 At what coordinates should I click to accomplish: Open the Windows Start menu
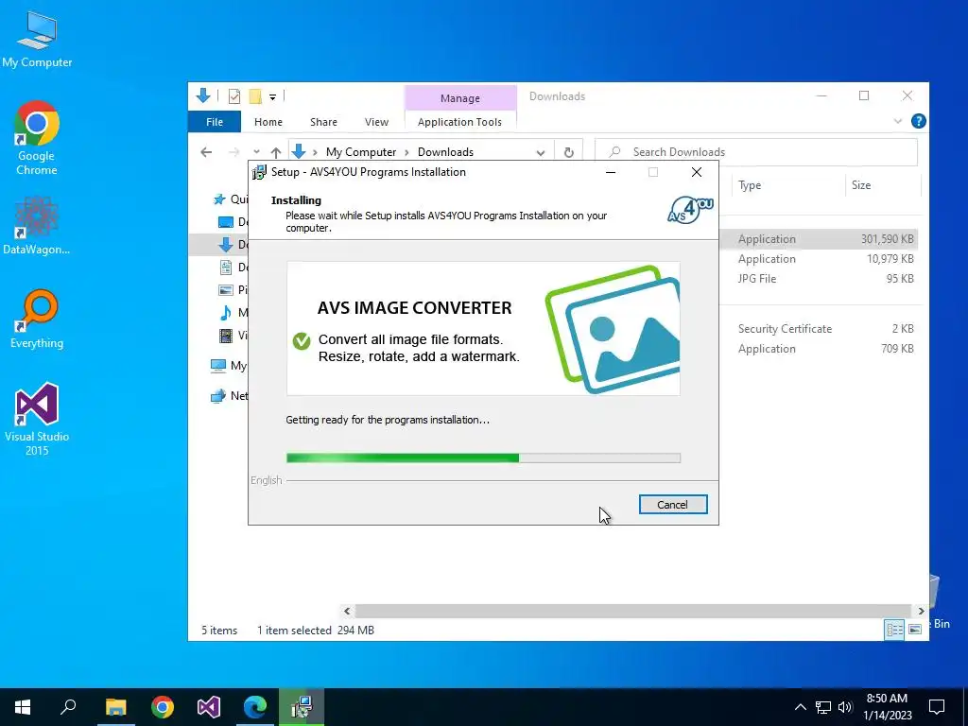(x=23, y=707)
